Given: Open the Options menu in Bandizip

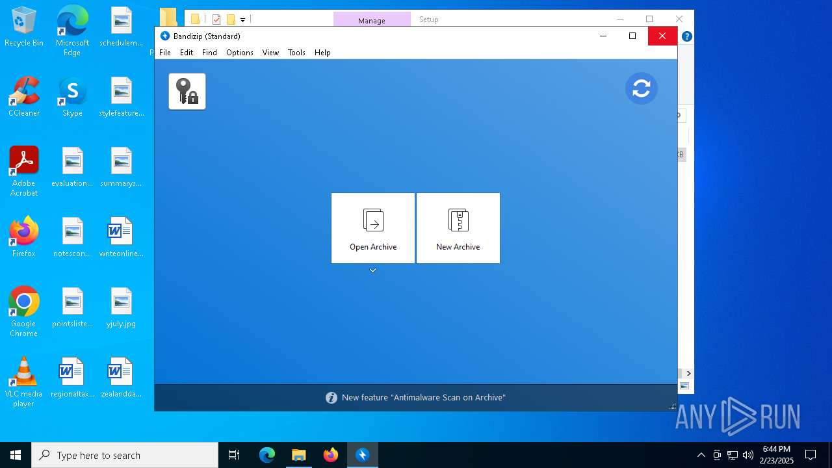Looking at the screenshot, I should [240, 53].
